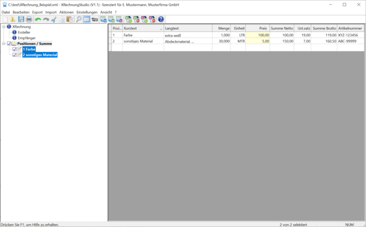This screenshot has height=227, width=366.
Task: Collapse the XRechnung tree node
Action: point(4,27)
